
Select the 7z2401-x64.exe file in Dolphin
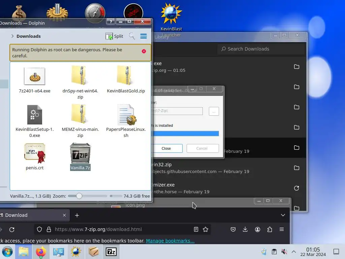click(x=35, y=80)
